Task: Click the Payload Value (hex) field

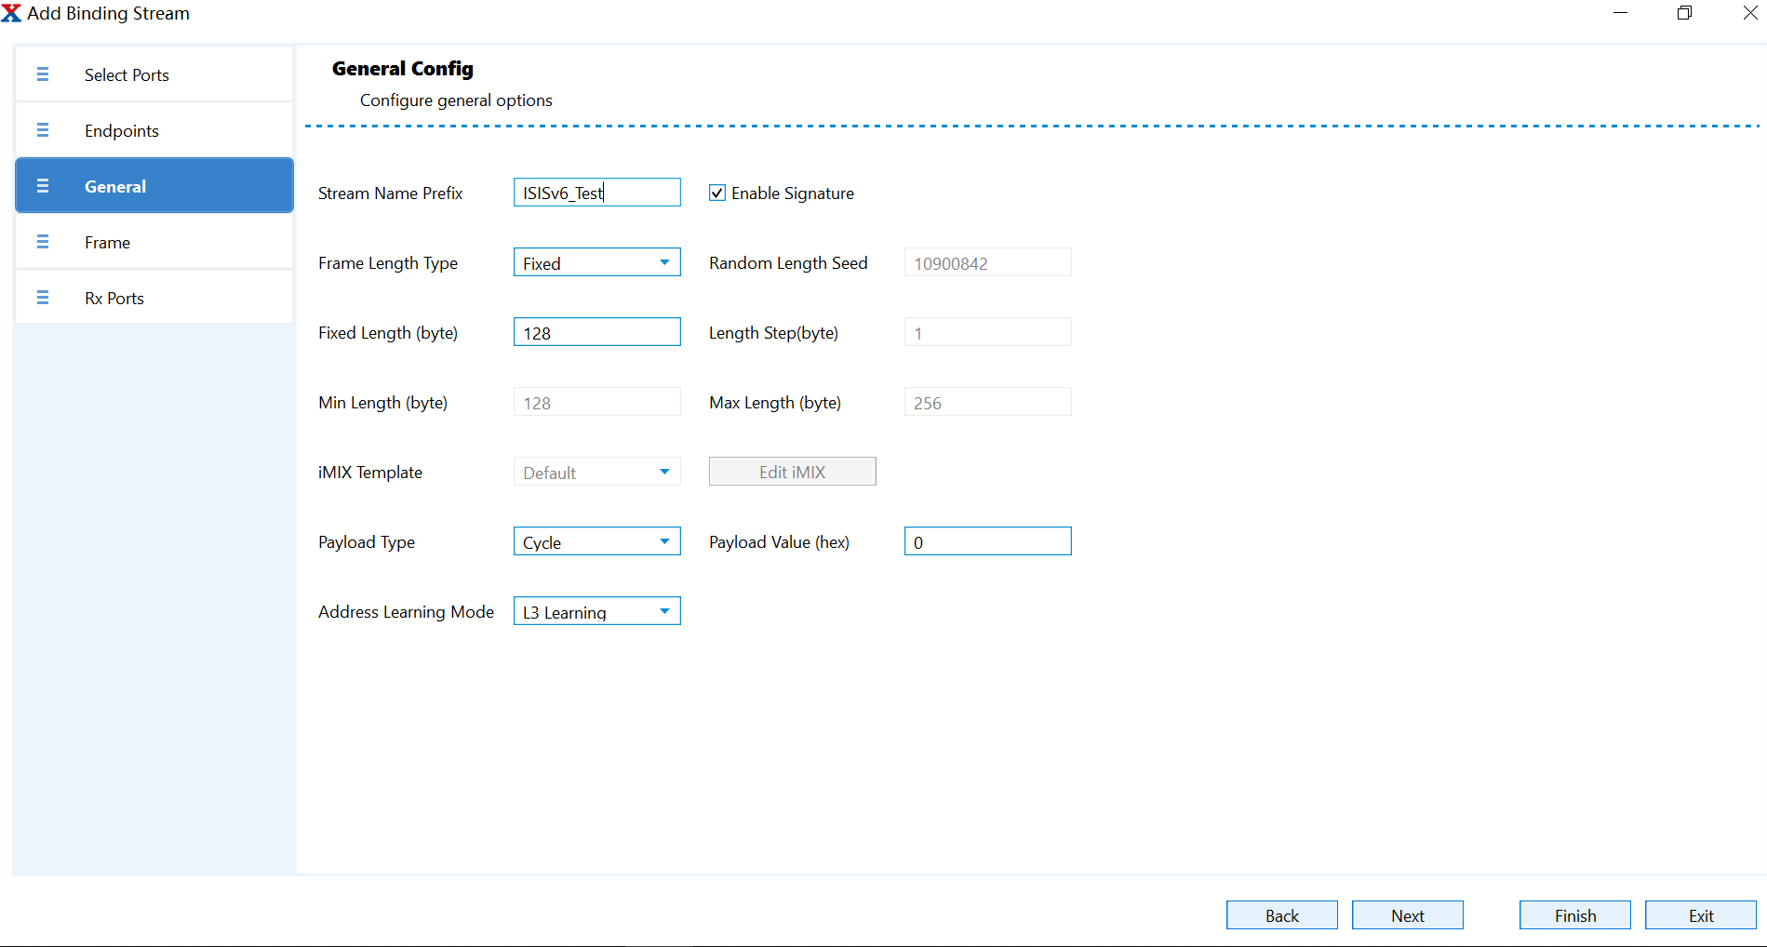Action: click(988, 541)
